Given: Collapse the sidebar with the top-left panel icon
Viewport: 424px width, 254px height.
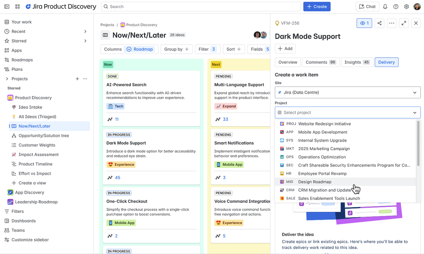Looking at the screenshot, I should pos(7,6).
